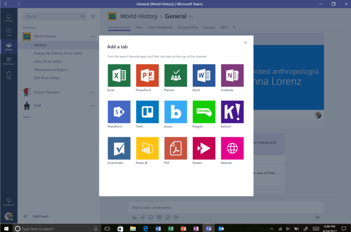Open History Teachers team more options
Screen dimensions: 351x232
point(93,92)
